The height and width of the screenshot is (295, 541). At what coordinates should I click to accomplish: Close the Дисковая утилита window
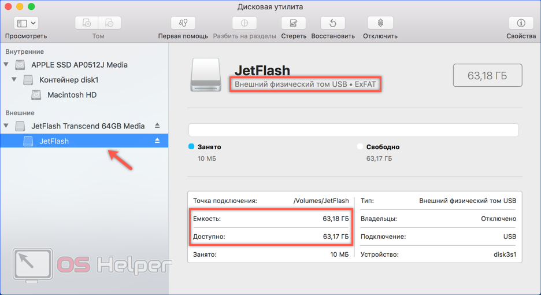pyautogui.click(x=8, y=6)
